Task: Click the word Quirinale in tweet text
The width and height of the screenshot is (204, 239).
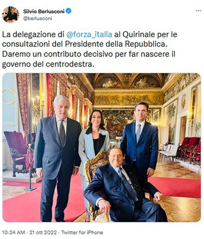Action: pyautogui.click(x=139, y=34)
